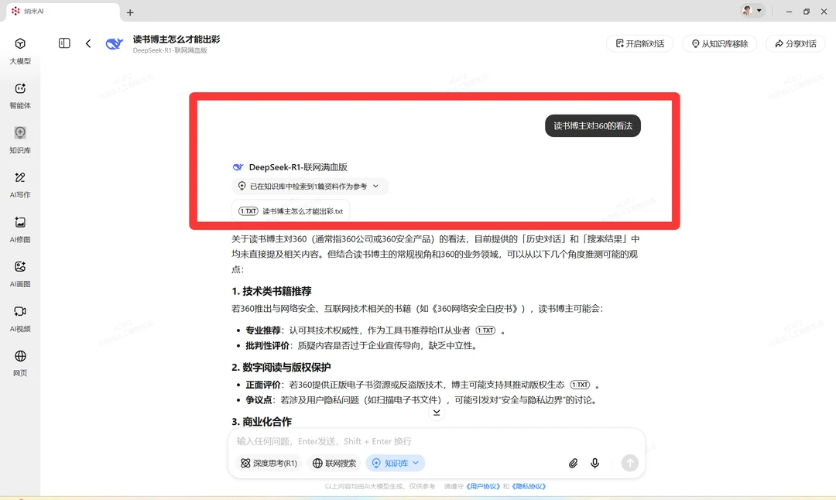This screenshot has height=500, width=836.
Task: Open the AI写作 writing tool
Action: [x=20, y=185]
